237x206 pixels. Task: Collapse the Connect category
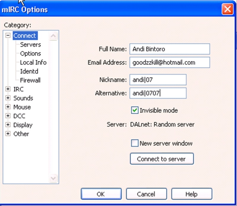(8, 36)
